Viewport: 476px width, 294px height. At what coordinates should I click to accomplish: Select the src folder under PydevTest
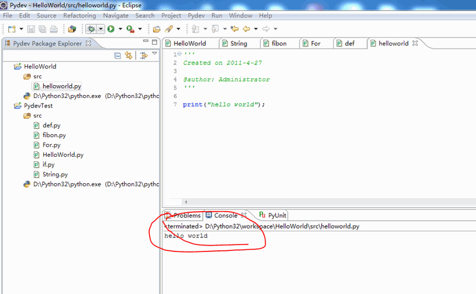click(x=38, y=115)
